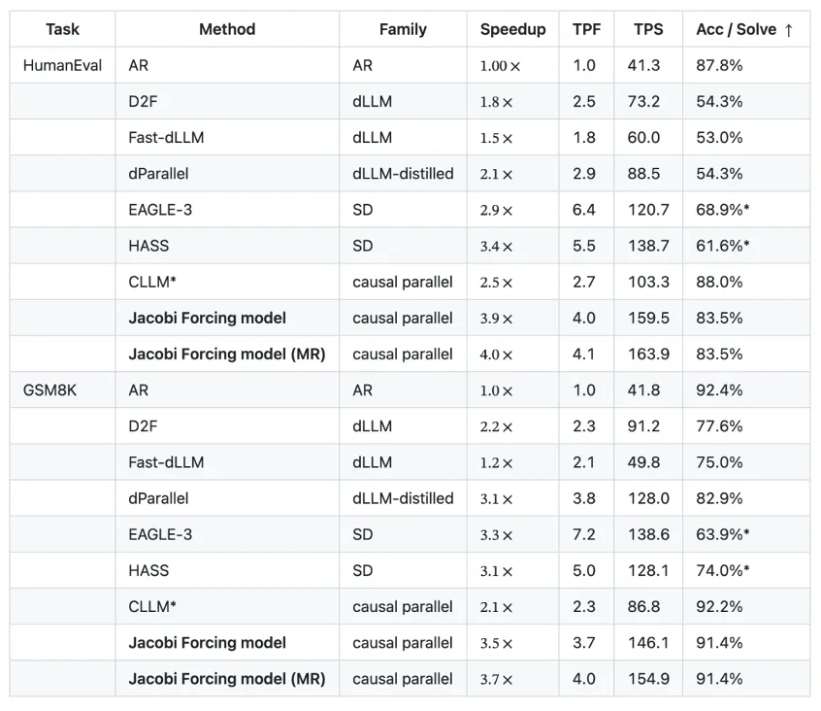This screenshot has width=821, height=711.
Task: Click the 1.00× speedup cell
Action: (x=501, y=66)
